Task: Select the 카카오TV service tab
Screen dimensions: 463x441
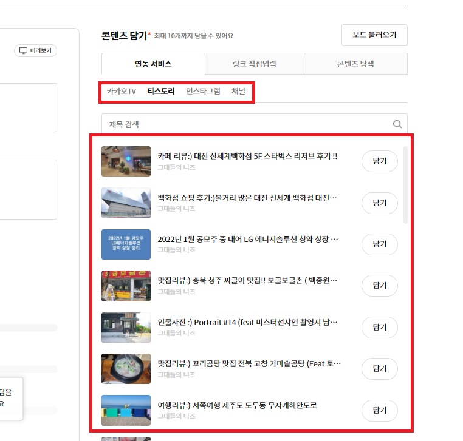Action: click(x=122, y=92)
